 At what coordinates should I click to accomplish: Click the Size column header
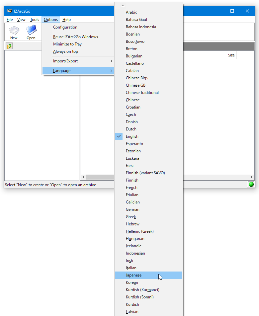[x=218, y=55]
